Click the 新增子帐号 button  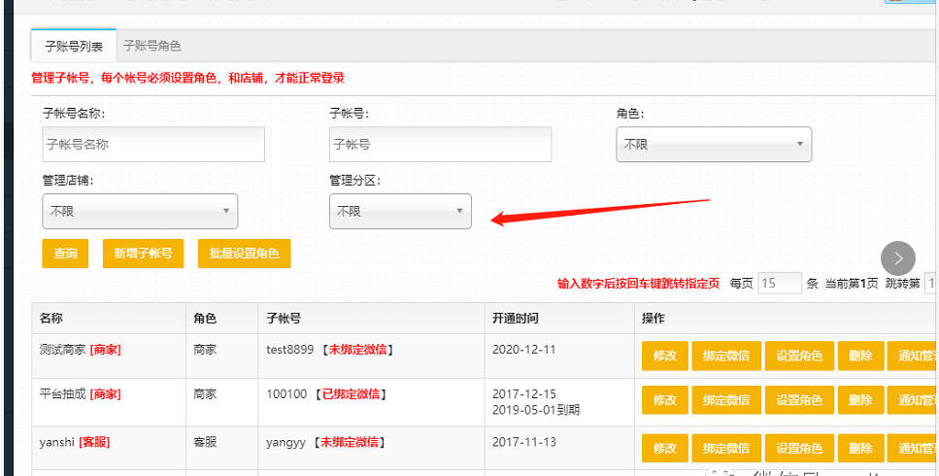[143, 253]
